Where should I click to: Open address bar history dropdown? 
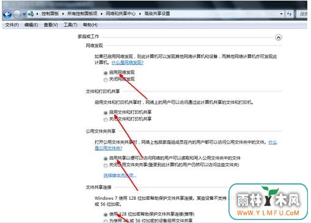tap(281, 14)
